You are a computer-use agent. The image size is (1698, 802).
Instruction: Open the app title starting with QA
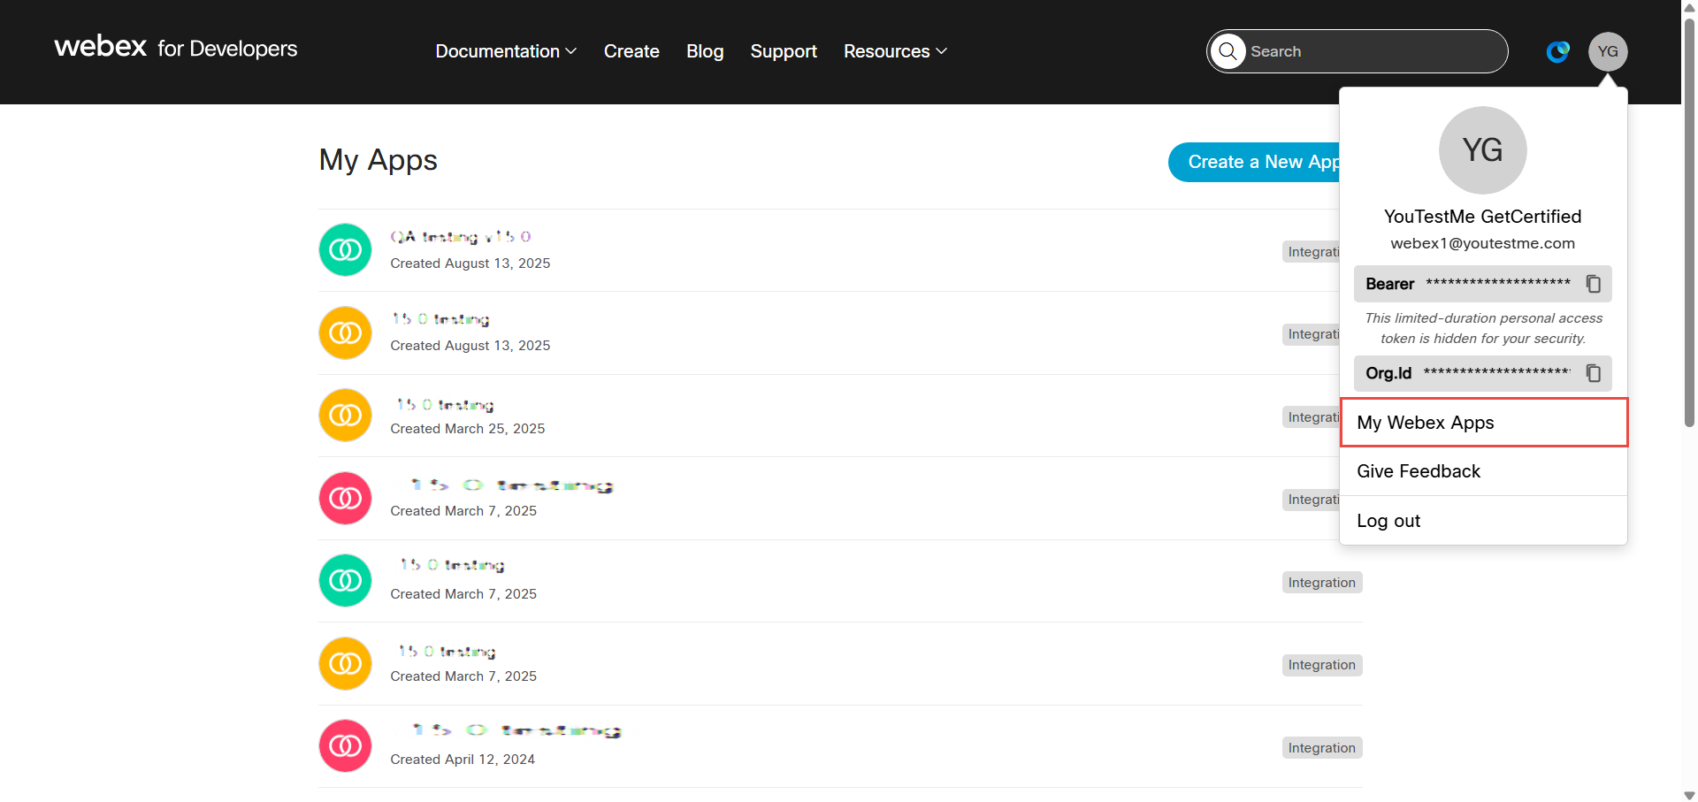[x=461, y=237]
